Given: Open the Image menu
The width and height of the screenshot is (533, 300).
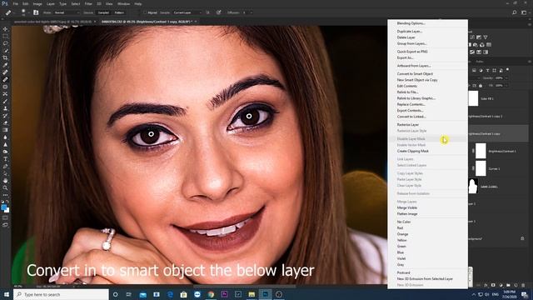Looking at the screenshot, I should [37, 3].
